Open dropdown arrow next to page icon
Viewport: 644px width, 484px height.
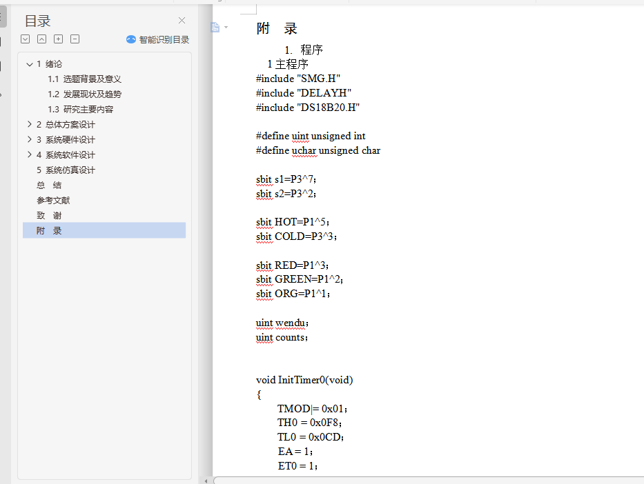(x=226, y=28)
